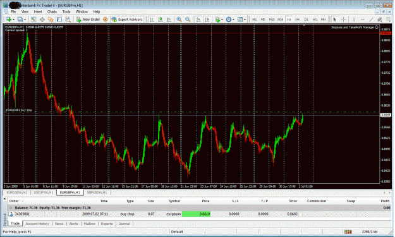
Task: Open the Window menu
Action: [x=82, y=11]
